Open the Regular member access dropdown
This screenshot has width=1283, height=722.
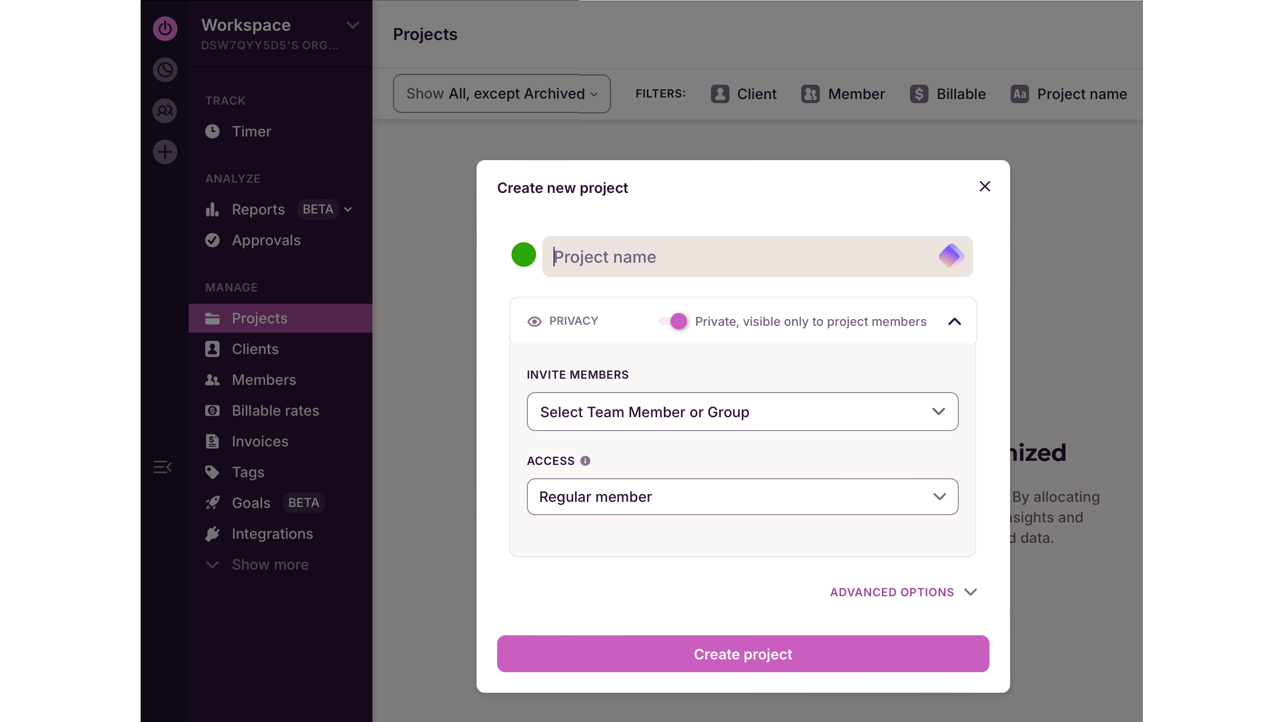742,497
